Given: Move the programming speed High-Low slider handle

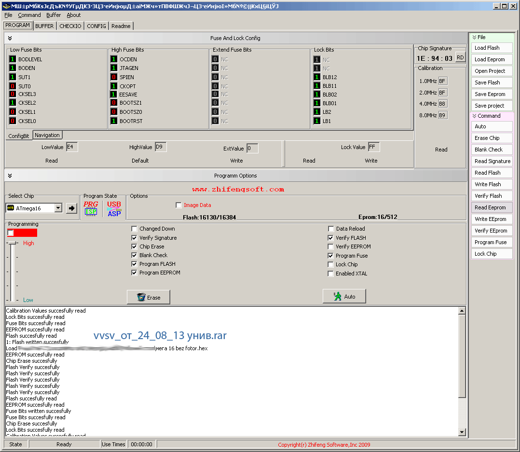Looking at the screenshot, I should 12,243.
